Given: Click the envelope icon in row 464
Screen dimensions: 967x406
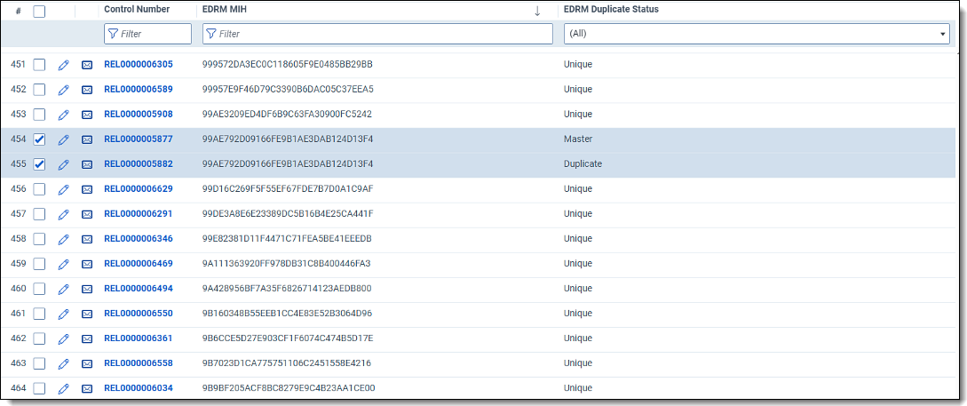Looking at the screenshot, I should pyautogui.click(x=87, y=388).
